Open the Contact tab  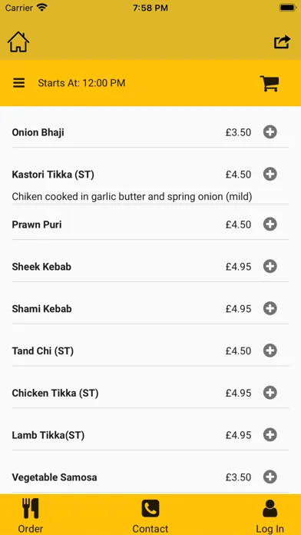[x=150, y=515]
